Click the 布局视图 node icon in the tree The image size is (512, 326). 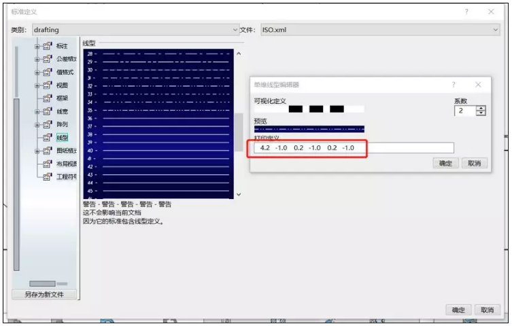[x=48, y=163]
